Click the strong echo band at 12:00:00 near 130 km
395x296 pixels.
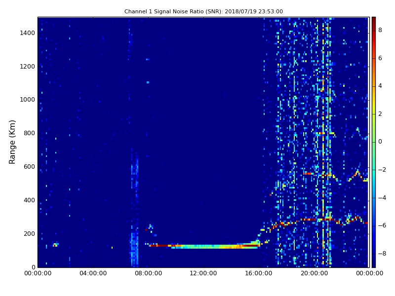click(203, 246)
